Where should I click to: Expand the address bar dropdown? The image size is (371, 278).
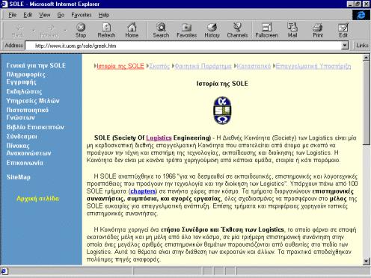point(345,46)
